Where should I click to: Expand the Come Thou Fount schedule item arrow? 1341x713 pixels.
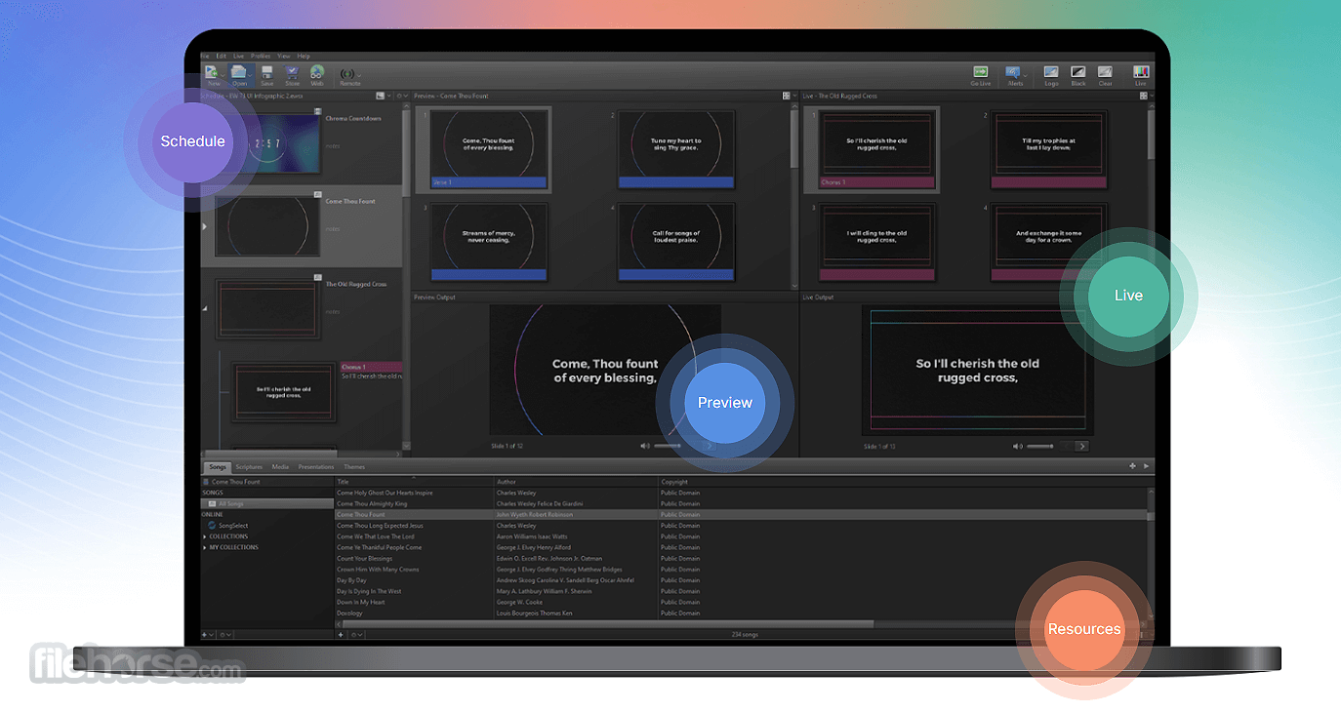coord(205,226)
